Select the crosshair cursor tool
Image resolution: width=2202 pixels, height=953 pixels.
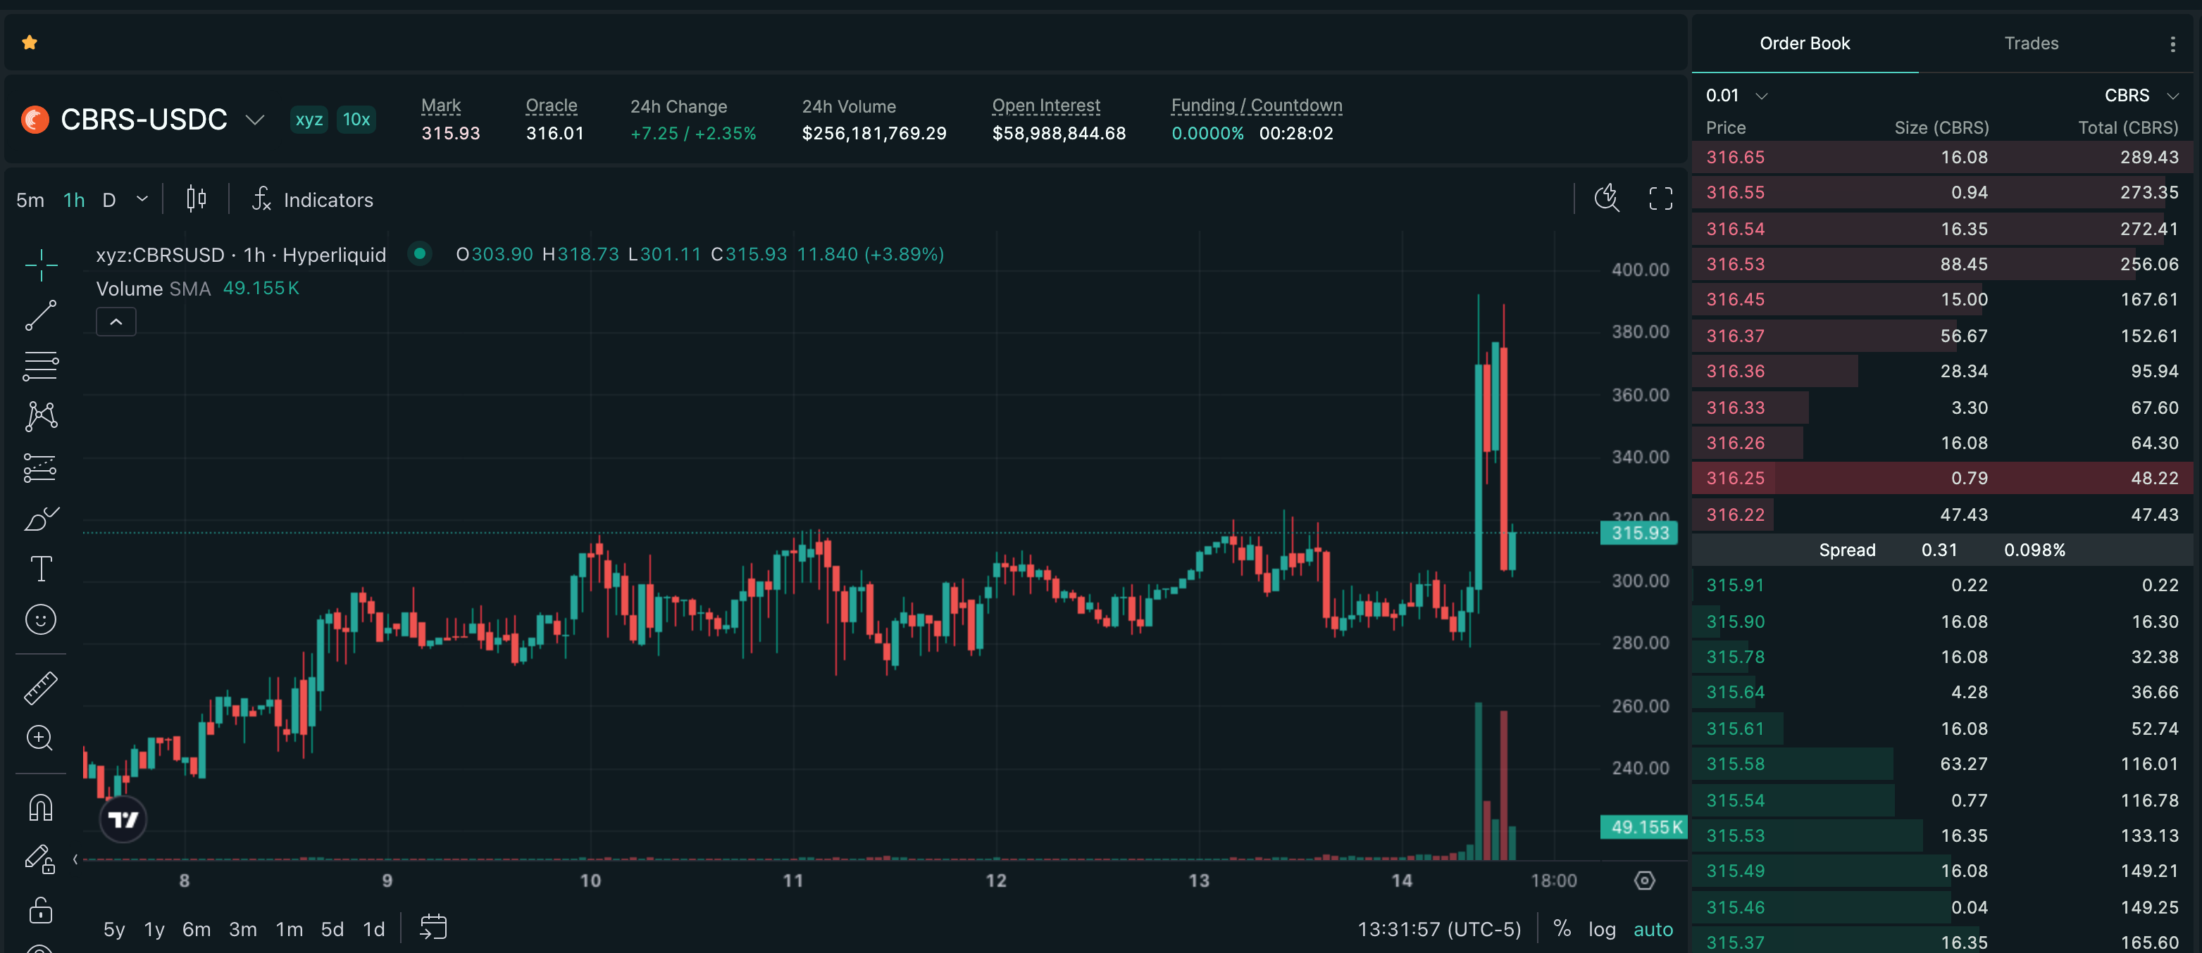[40, 267]
